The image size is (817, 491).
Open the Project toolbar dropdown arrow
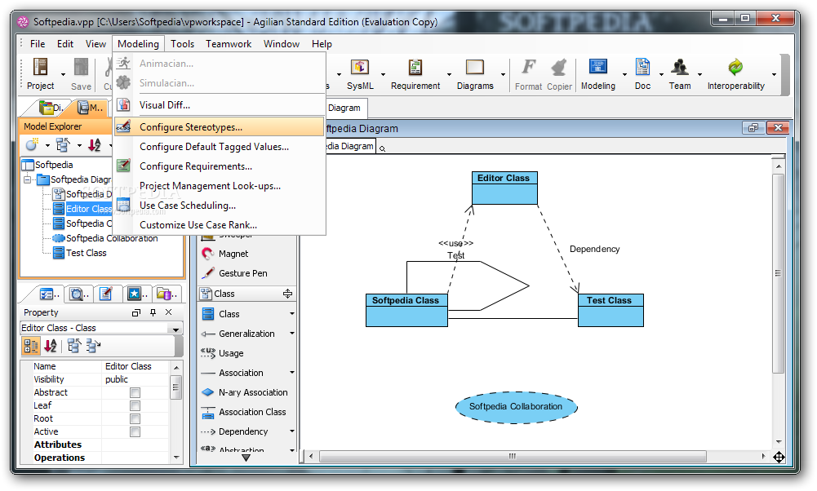pos(63,74)
